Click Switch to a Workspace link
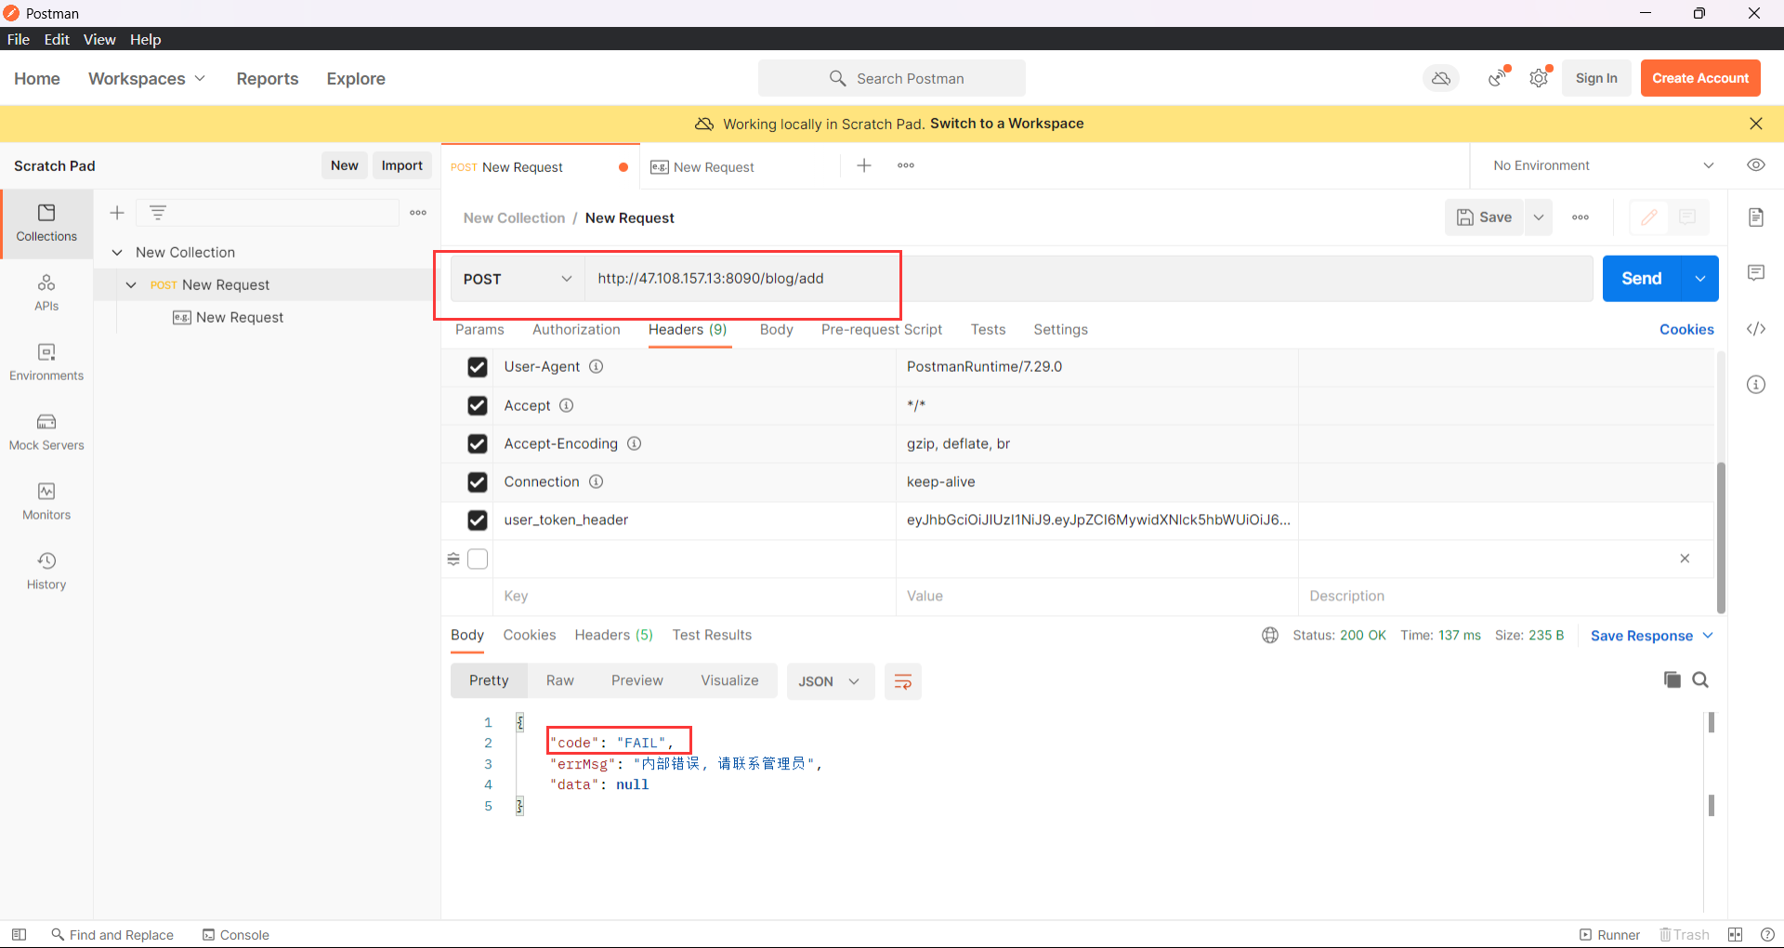The image size is (1784, 948). [x=1007, y=124]
